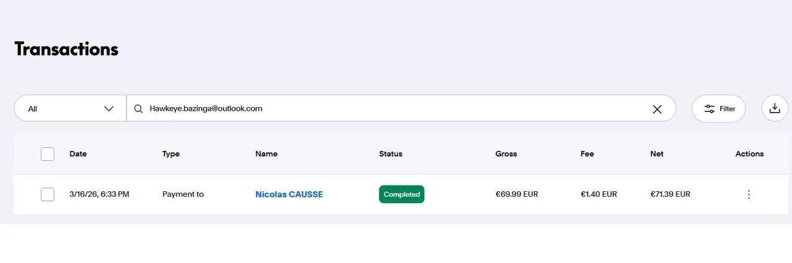Image resolution: width=792 pixels, height=263 pixels.
Task: Check the box for the 3/16/26 transaction
Action: tap(48, 194)
